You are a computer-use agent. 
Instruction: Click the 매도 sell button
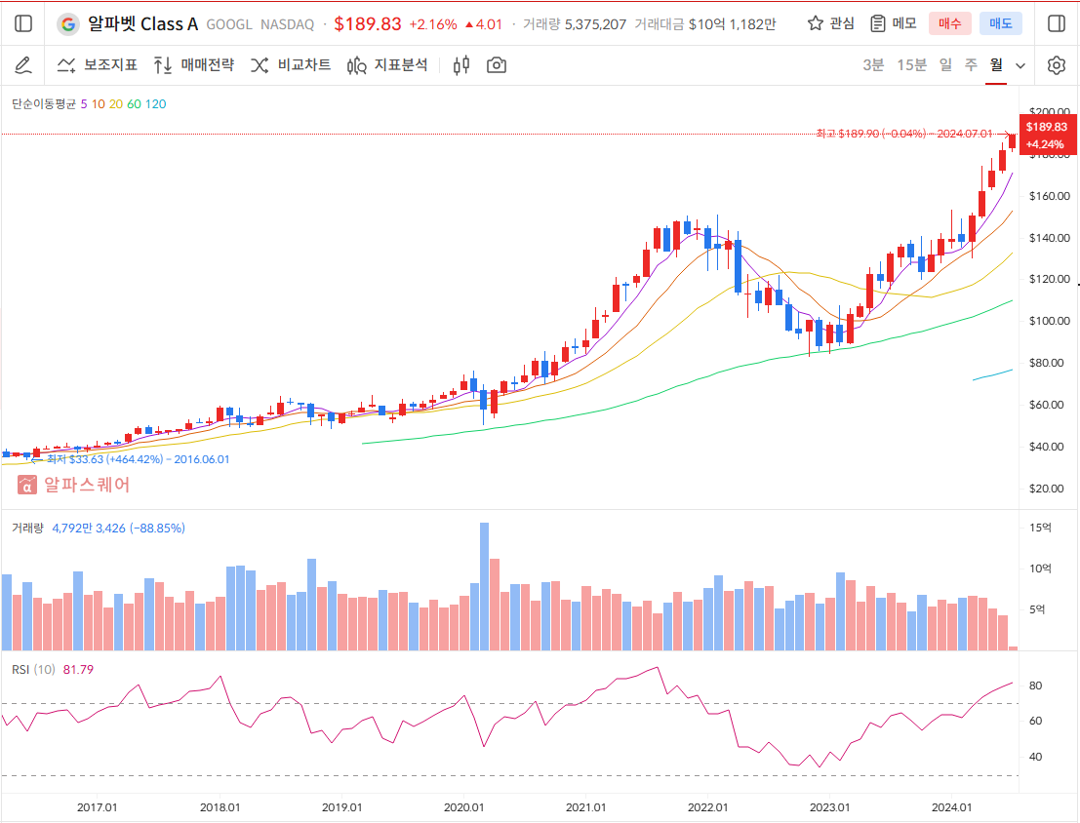(1001, 23)
